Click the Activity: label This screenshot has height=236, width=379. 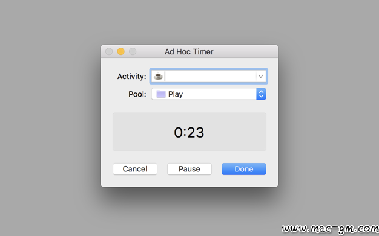click(x=132, y=77)
